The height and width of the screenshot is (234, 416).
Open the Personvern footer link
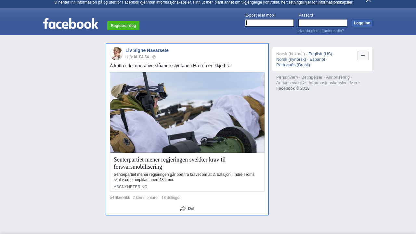287,77
